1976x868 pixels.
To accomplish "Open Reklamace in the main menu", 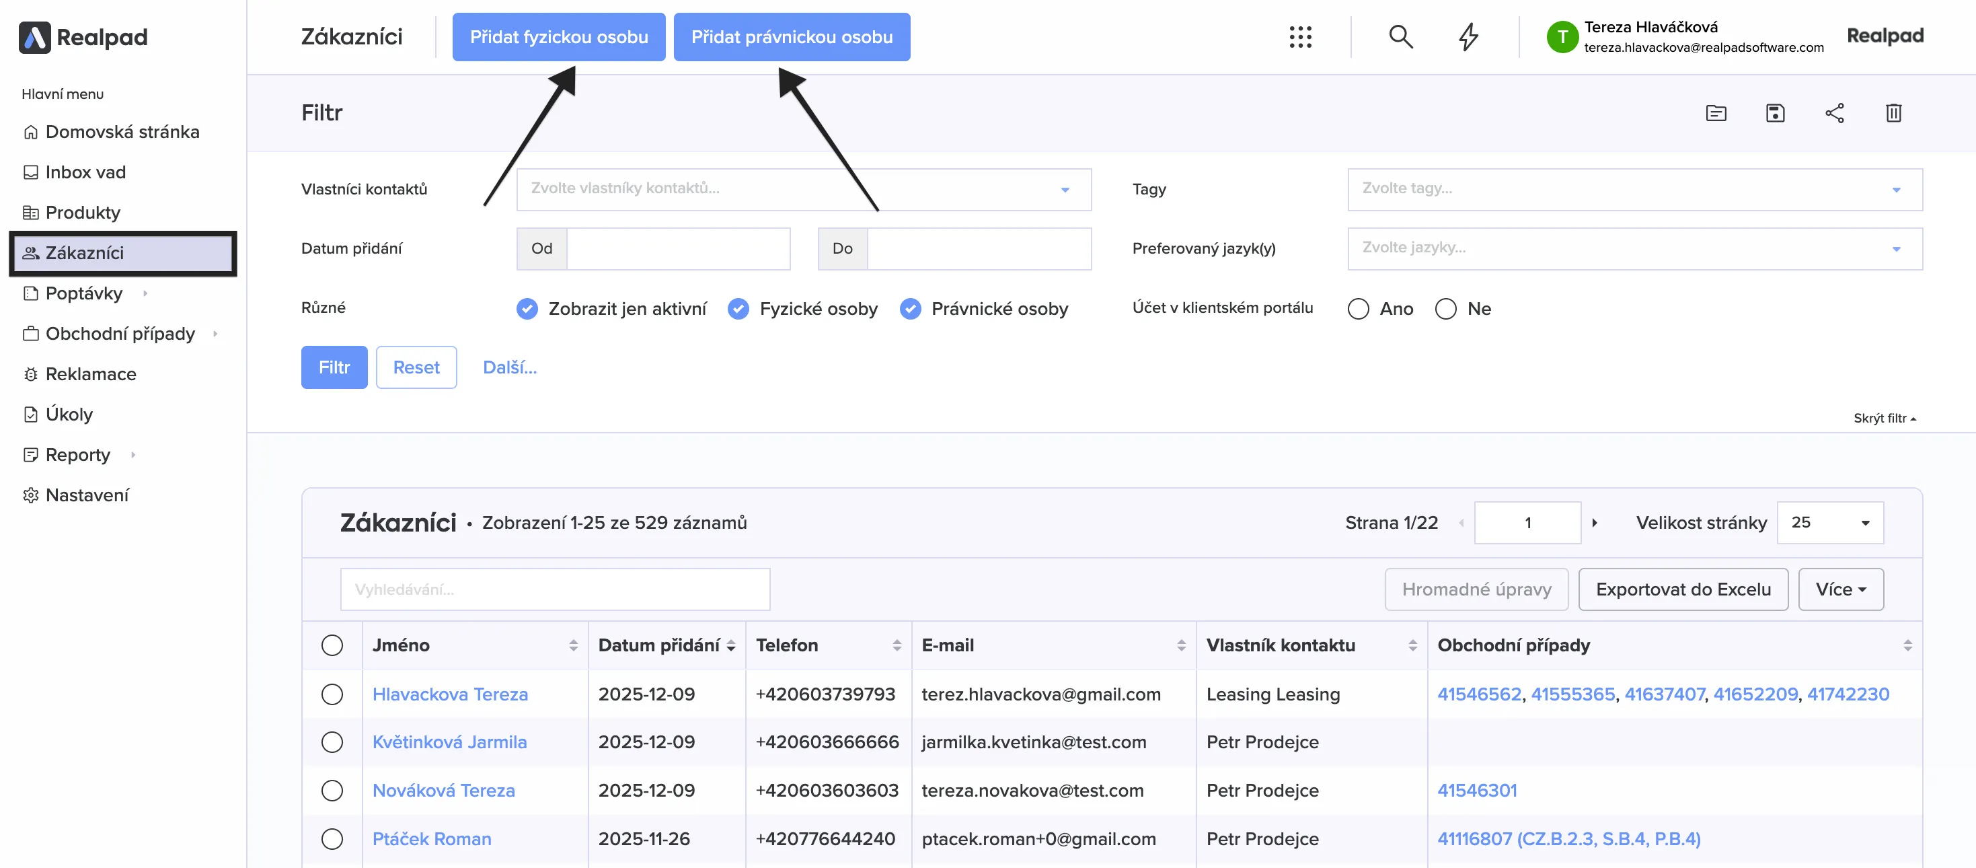I will 91,373.
